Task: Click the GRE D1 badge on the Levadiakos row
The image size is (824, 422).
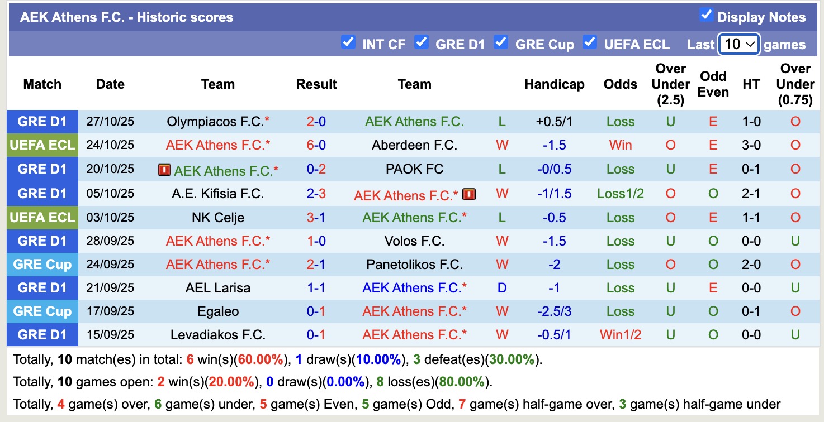Action: (x=42, y=334)
